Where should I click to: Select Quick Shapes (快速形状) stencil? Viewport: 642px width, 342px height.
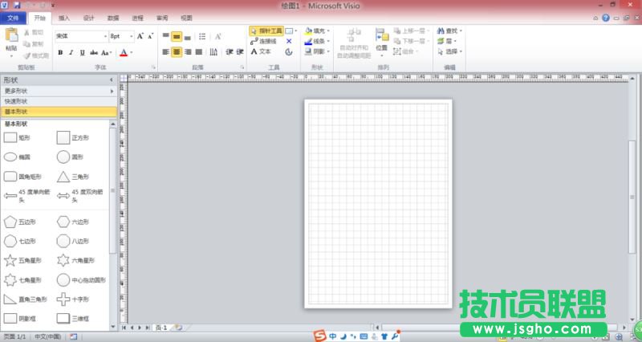[59, 101]
